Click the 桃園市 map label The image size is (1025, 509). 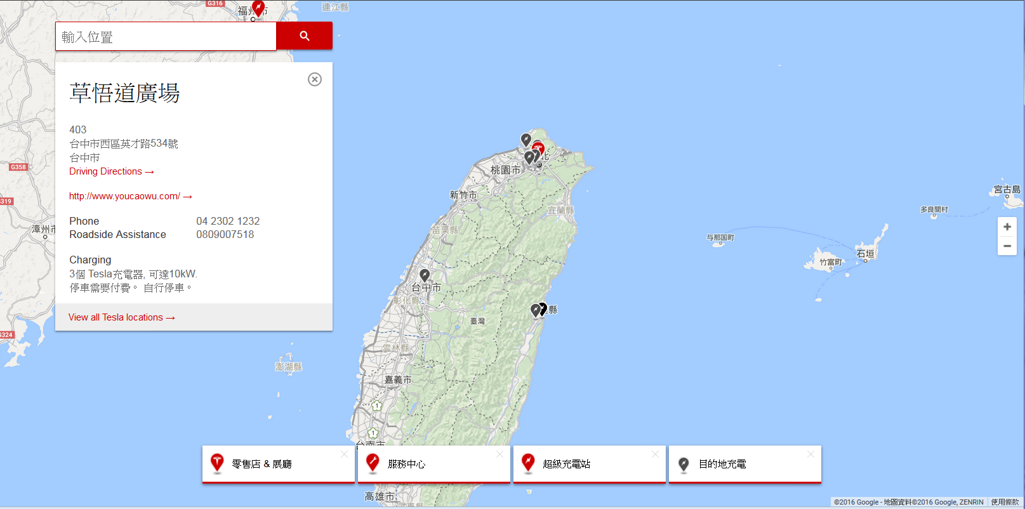coord(505,170)
